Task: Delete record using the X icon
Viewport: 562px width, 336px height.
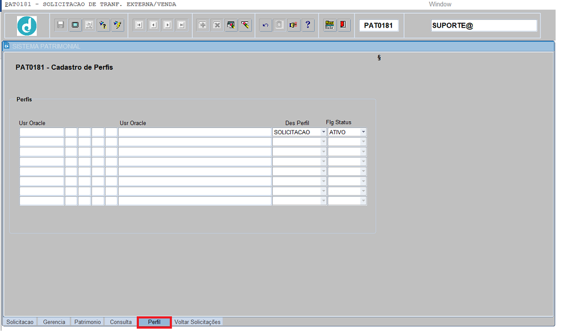Action: [216, 25]
